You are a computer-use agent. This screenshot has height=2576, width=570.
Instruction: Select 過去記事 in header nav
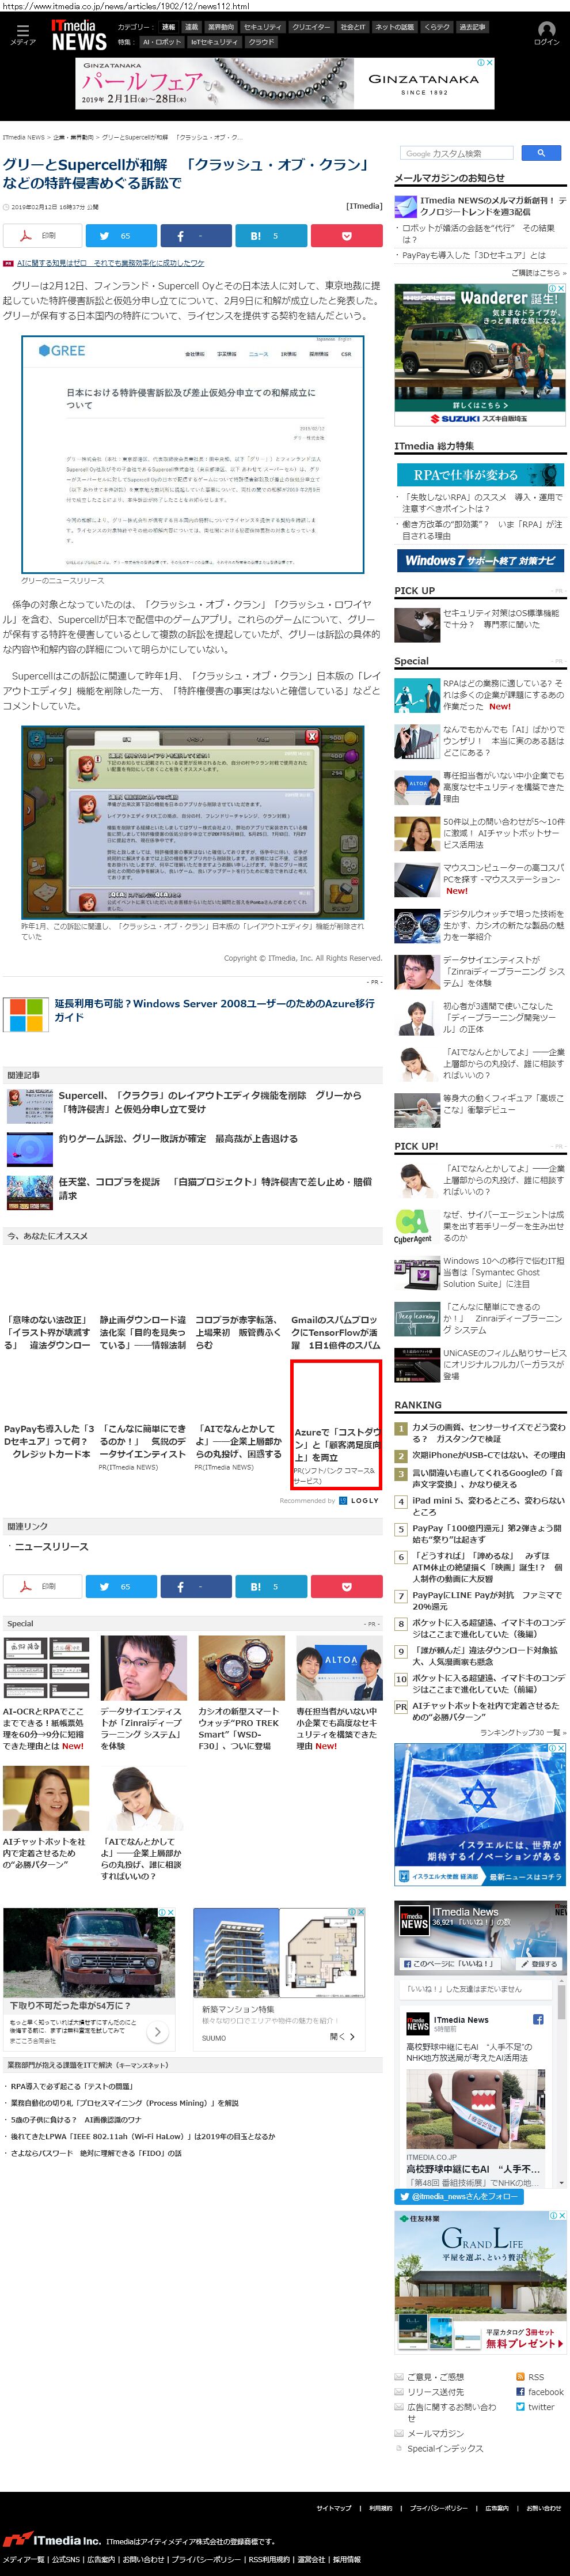pyautogui.click(x=472, y=27)
